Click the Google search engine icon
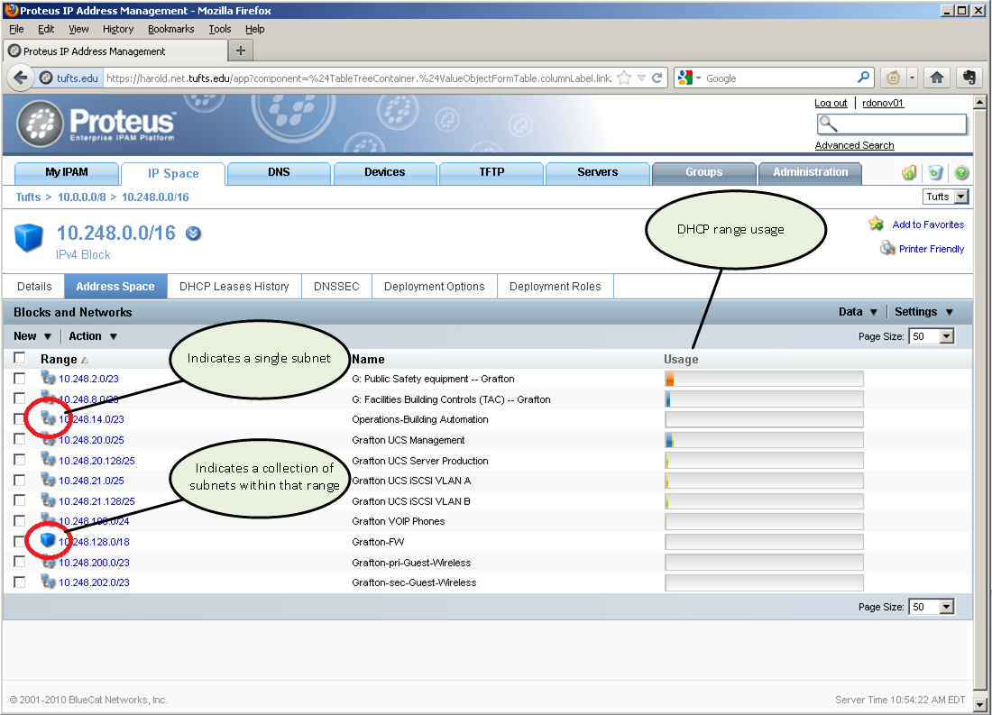 (684, 78)
